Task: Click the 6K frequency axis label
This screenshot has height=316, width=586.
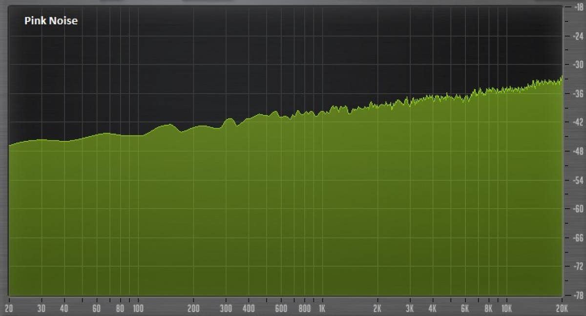Action: coord(465,308)
